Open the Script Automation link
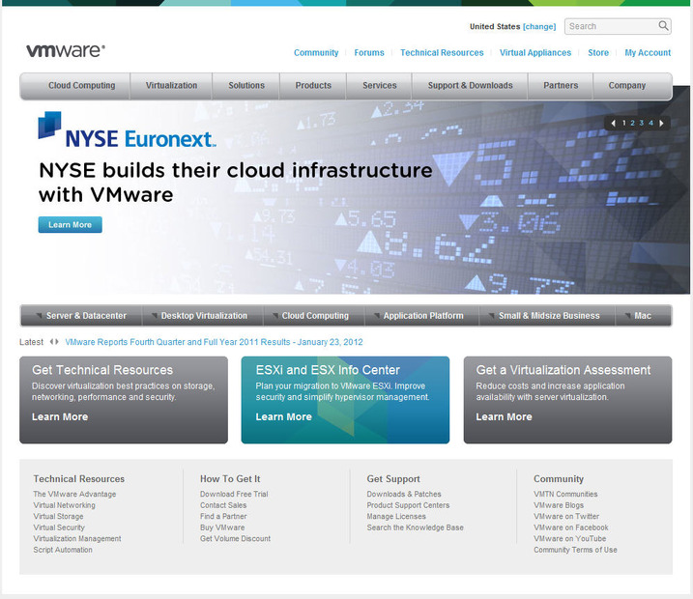The image size is (693, 599). tap(63, 550)
